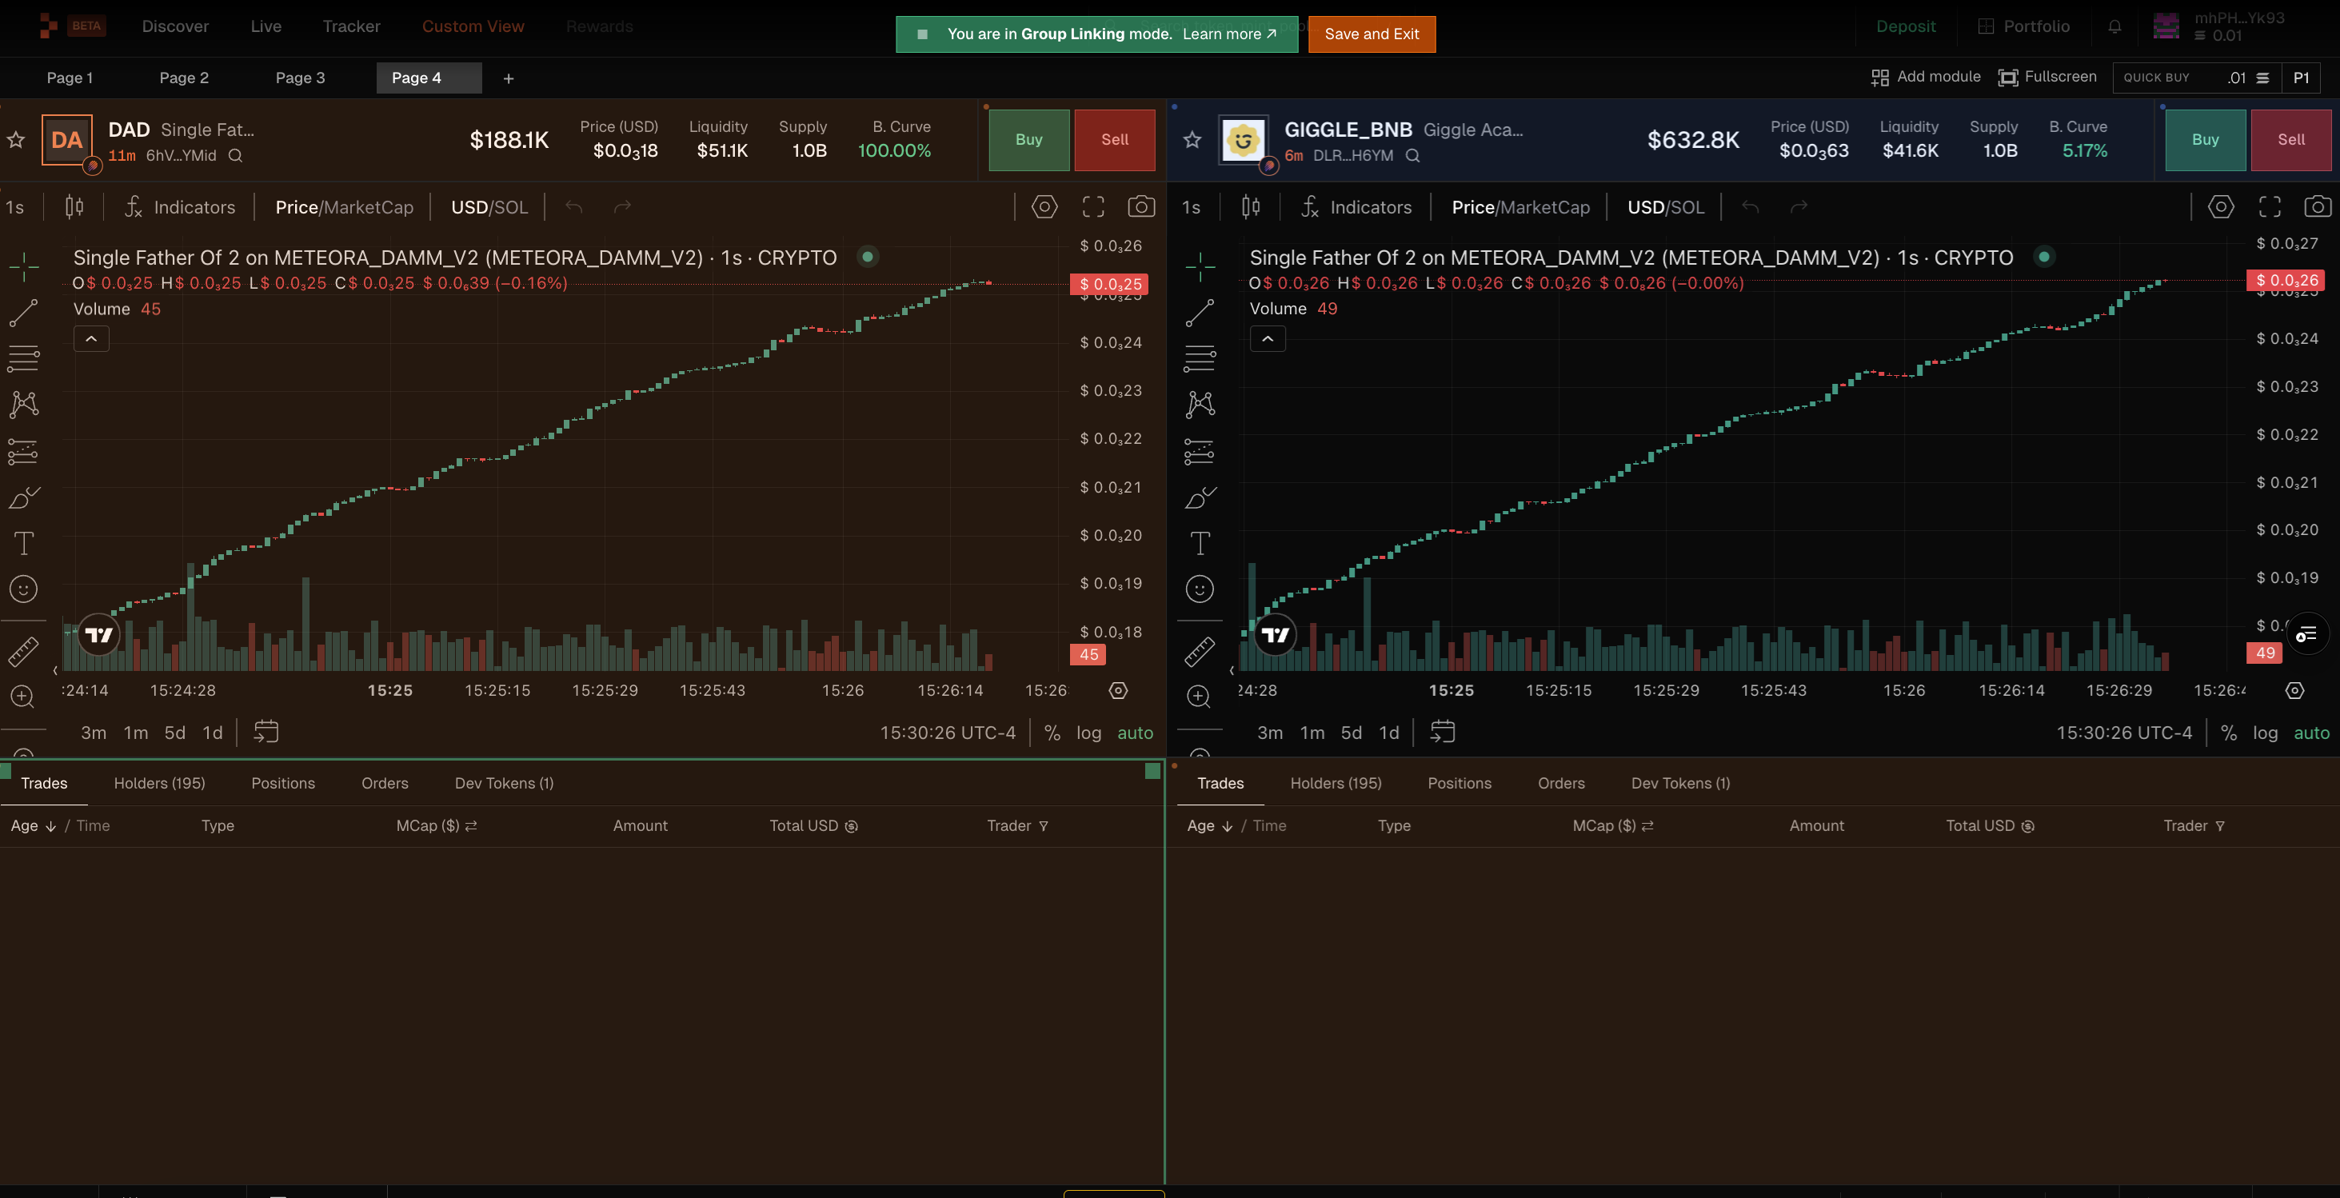Open the Indicators menu on GIGGLE_BNB chart

tap(1356, 207)
